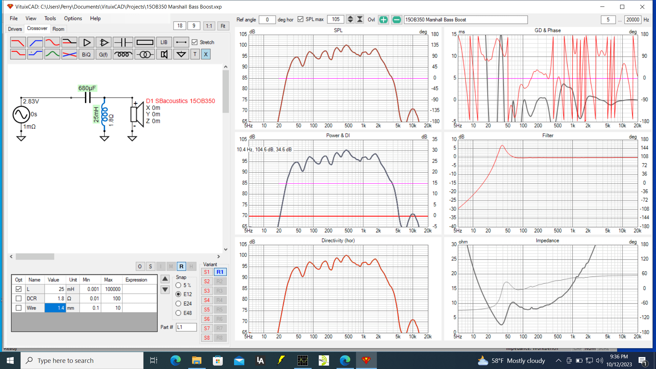Select the 5 % snap option
Viewport: 656px width, 369px height.
[x=178, y=285]
